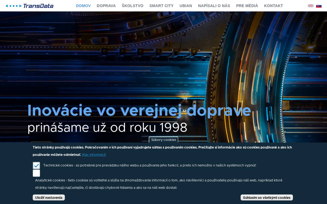Follow the Viac informácií link
This screenshot has width=327, height=204.
pyautogui.click(x=94, y=155)
